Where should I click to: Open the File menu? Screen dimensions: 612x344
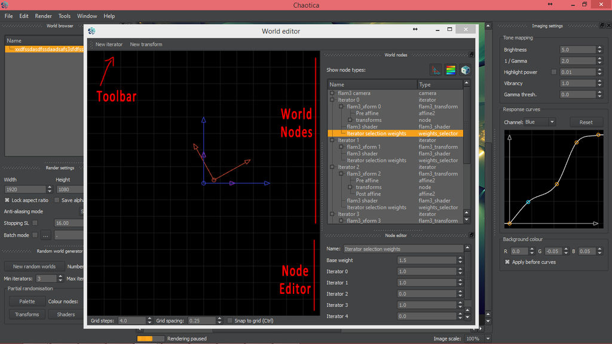(x=8, y=16)
